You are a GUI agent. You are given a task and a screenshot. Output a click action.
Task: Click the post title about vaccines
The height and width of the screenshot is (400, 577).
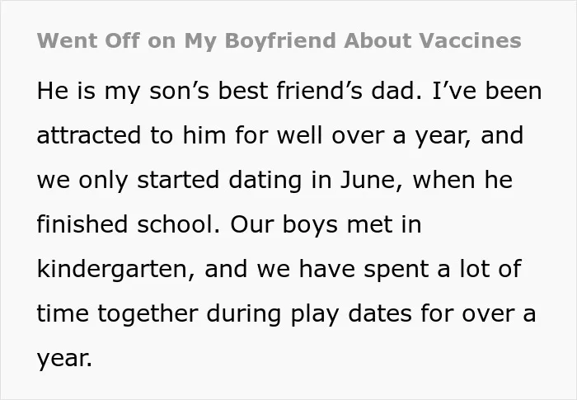tap(279, 40)
